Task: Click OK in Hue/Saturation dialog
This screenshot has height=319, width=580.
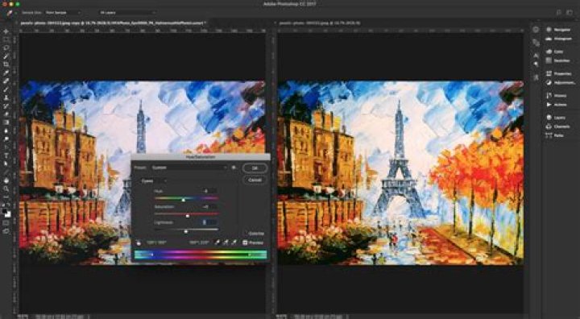Action: [255, 168]
